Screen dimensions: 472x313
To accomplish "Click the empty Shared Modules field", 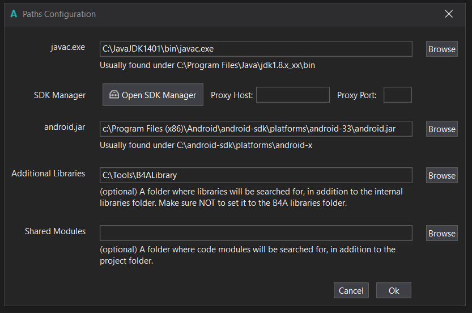I will click(256, 234).
